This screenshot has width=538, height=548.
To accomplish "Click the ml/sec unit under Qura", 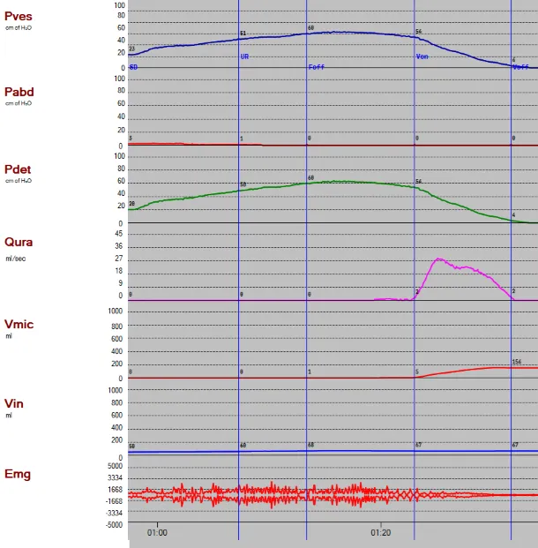I will 15,259.
